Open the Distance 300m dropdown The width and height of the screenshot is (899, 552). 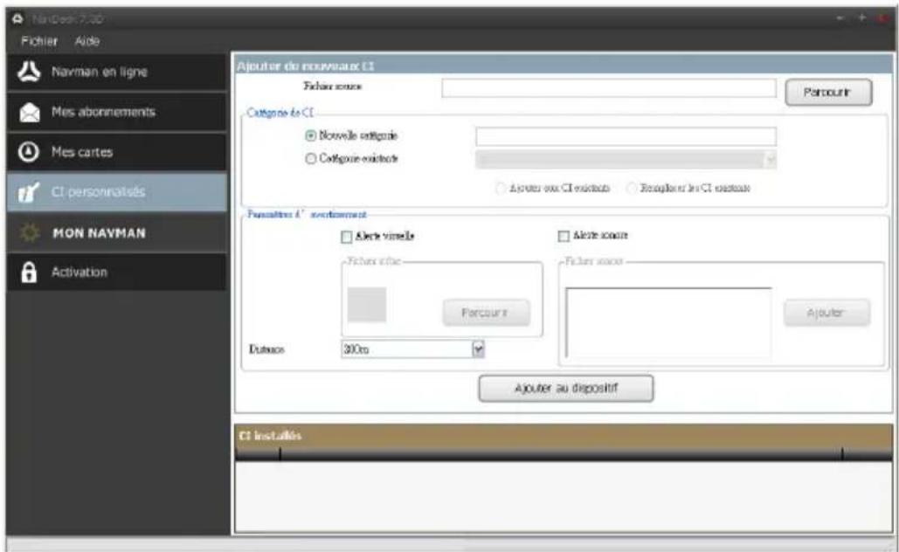coord(478,349)
